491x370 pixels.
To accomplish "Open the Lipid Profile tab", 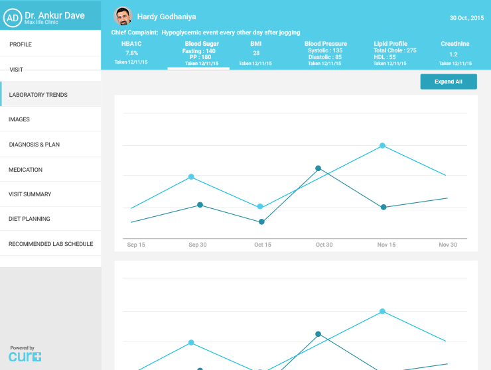I will tap(394, 53).
